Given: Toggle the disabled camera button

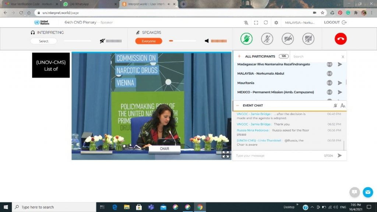Looking at the screenshot, I should click(288, 39).
